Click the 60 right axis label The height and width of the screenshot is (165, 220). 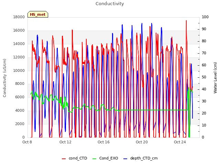[x=204, y=65]
